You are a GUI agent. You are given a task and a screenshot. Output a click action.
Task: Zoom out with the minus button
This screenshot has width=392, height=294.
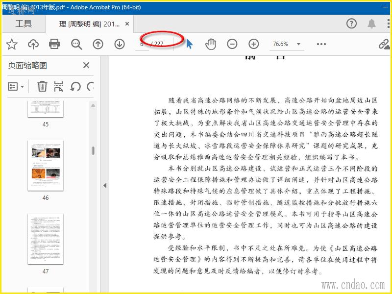pyautogui.click(x=232, y=44)
